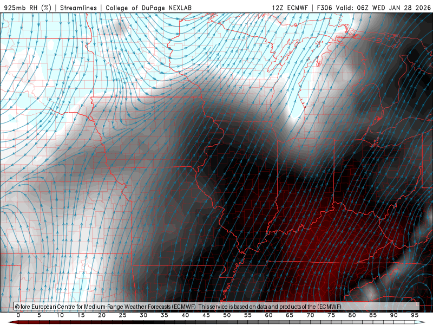Click the "85" value on RH color scale
This screenshot has width=433, height=325.
pyautogui.click(x=373, y=315)
